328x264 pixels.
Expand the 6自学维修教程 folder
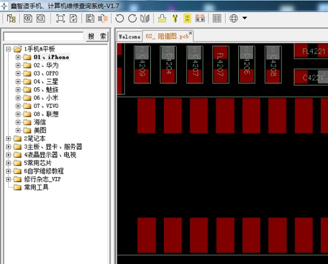pyautogui.click(x=8, y=171)
